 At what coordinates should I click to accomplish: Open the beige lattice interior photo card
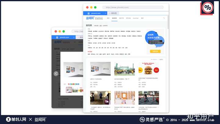click(125, 98)
